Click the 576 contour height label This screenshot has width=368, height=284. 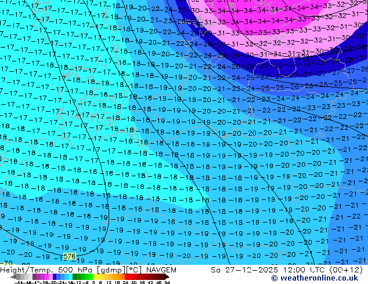point(69,256)
